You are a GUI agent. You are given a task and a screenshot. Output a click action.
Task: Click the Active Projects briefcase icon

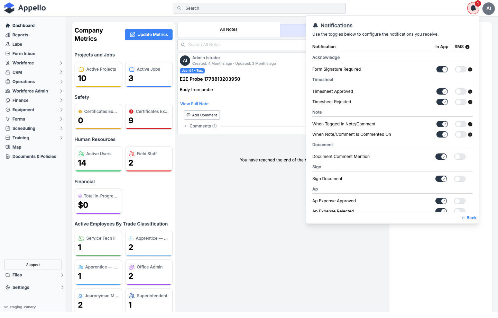[81, 69]
